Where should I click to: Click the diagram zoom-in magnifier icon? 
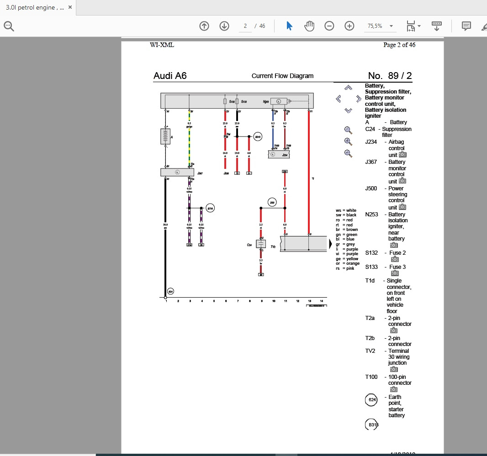click(348, 142)
